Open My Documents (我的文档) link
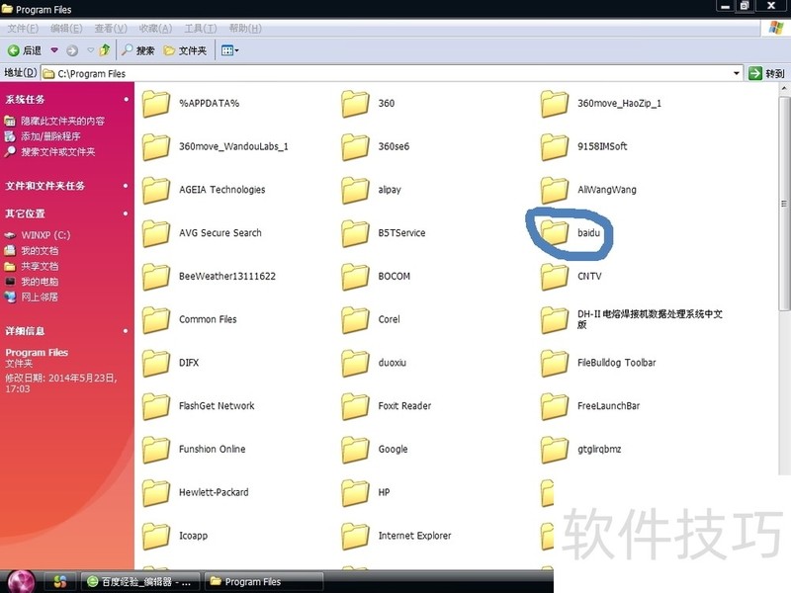The image size is (791, 593). point(40,251)
